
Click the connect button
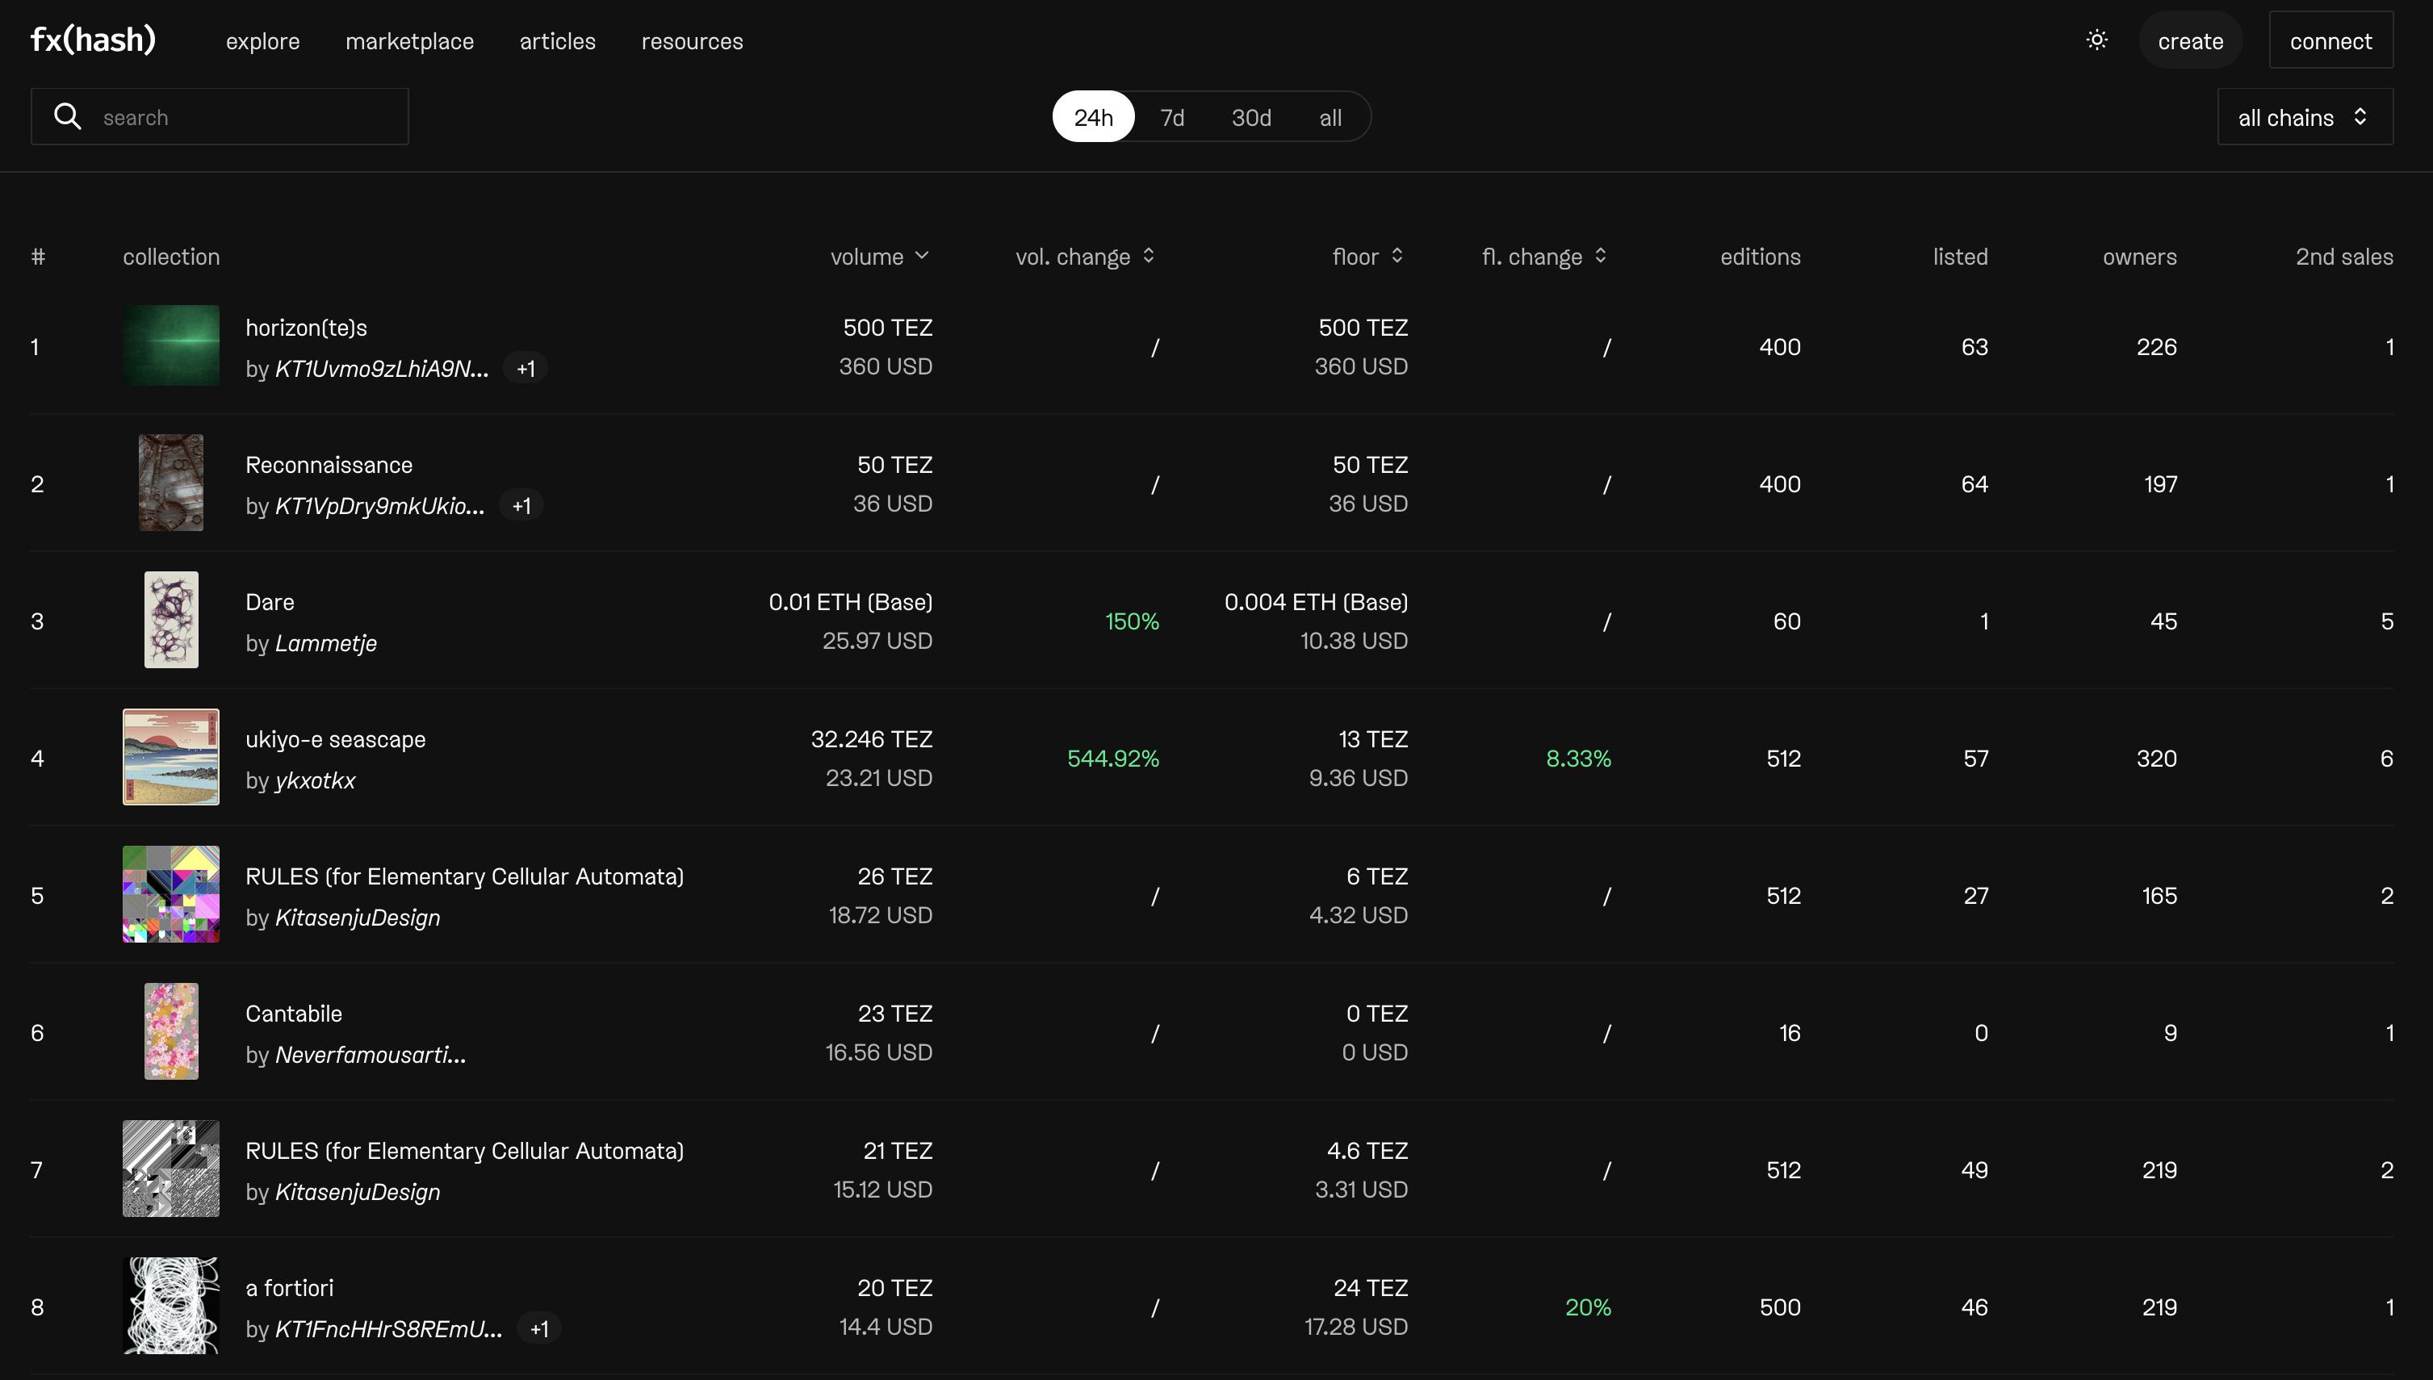pos(2331,39)
